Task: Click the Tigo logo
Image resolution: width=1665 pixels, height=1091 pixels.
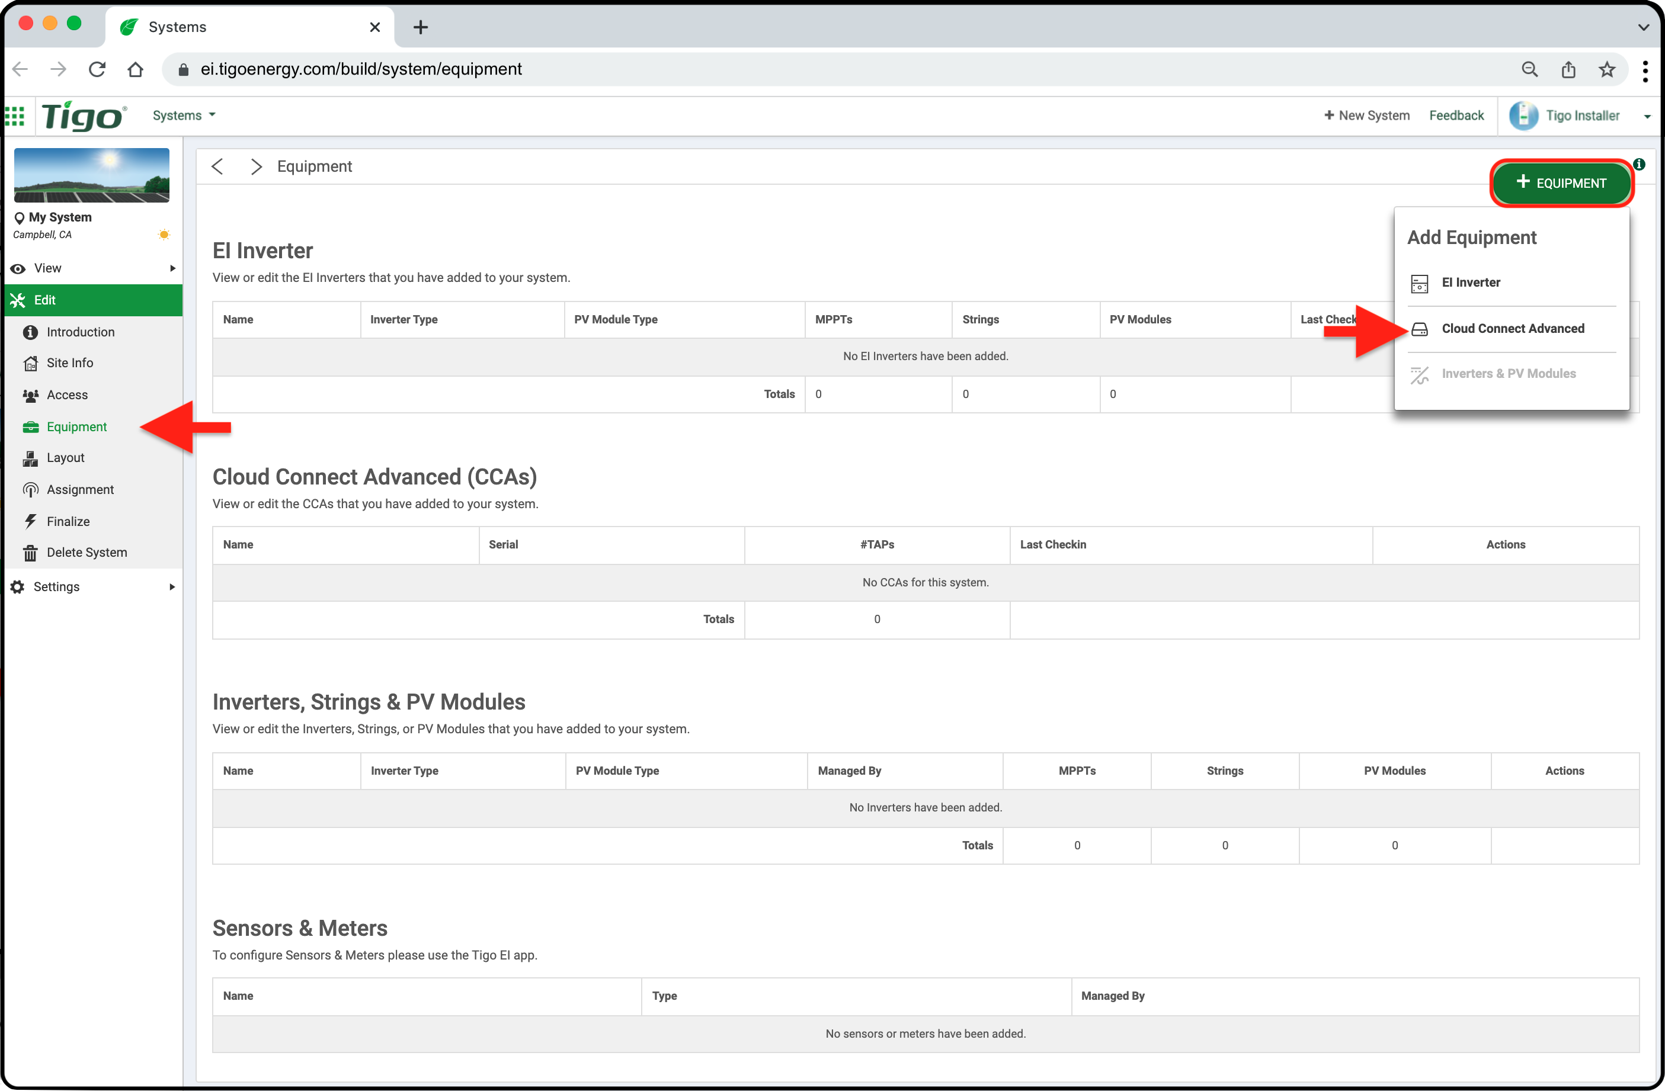Action: [84, 115]
